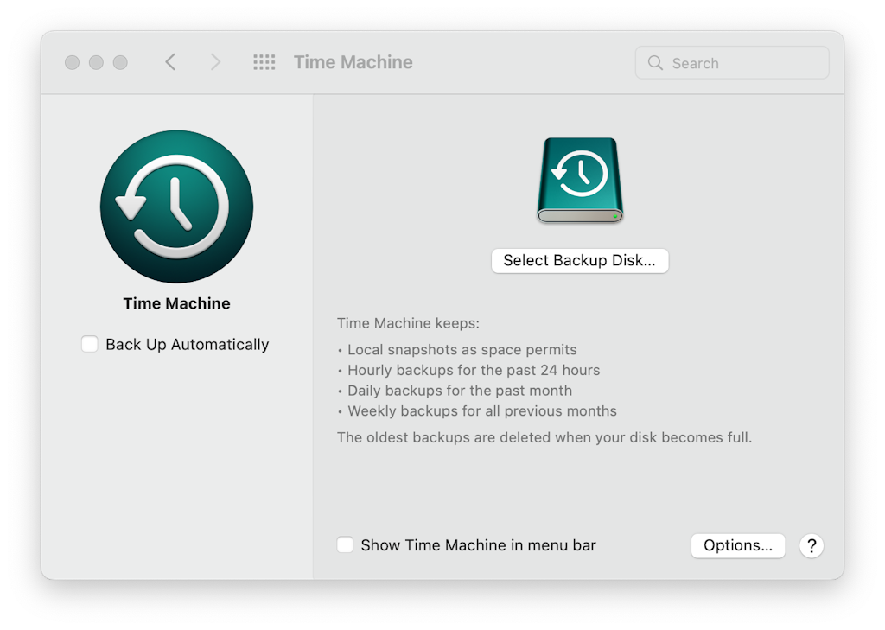Click the "Time Machine keeps:" heading text
885x630 pixels.
[x=408, y=324]
